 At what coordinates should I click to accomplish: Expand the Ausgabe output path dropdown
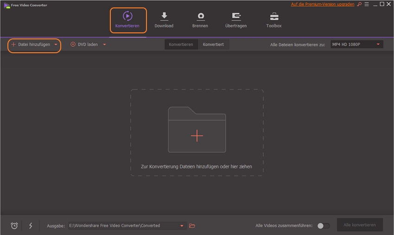click(182, 226)
